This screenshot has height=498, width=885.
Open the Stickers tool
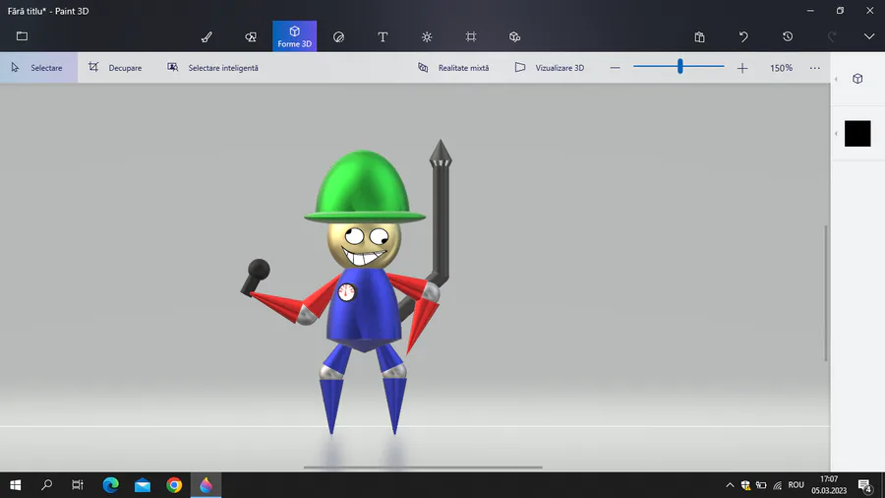[338, 36]
